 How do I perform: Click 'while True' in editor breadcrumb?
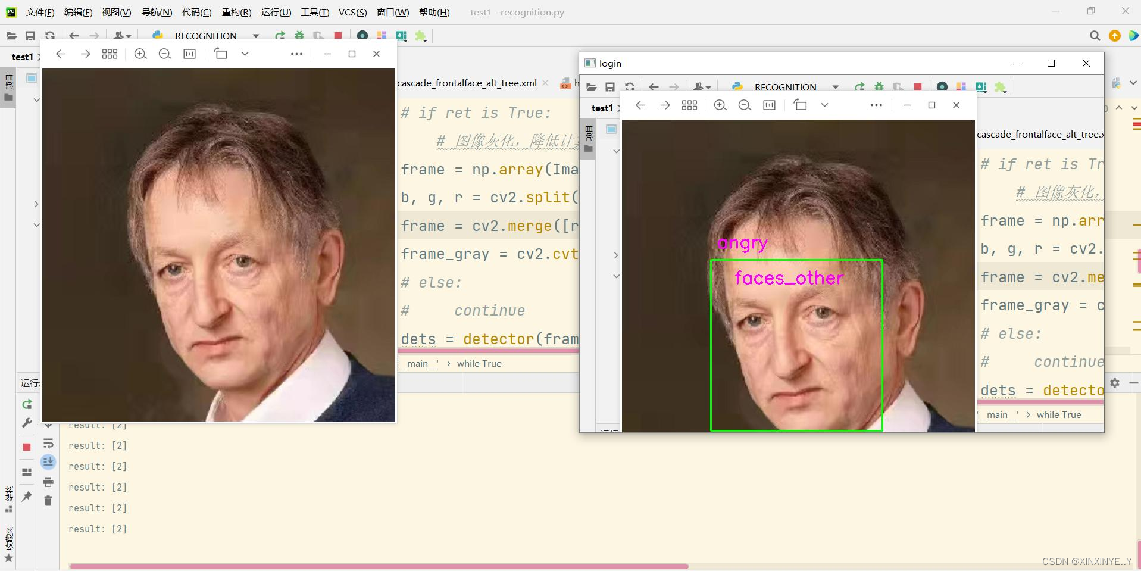click(479, 364)
